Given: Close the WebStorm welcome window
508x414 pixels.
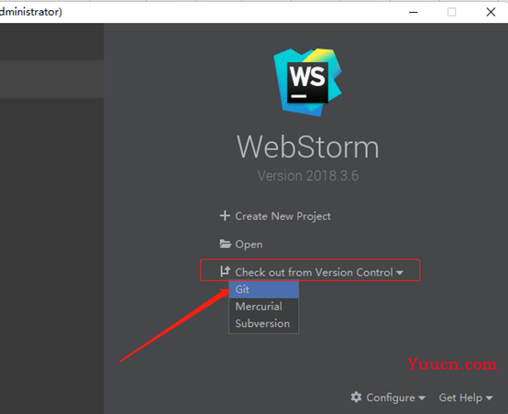Looking at the screenshot, I should pyautogui.click(x=491, y=12).
